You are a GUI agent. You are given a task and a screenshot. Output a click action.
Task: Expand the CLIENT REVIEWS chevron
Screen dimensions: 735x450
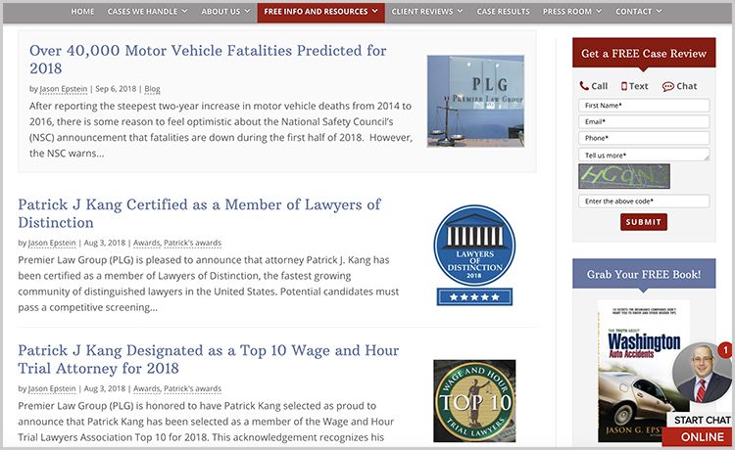[x=460, y=11]
